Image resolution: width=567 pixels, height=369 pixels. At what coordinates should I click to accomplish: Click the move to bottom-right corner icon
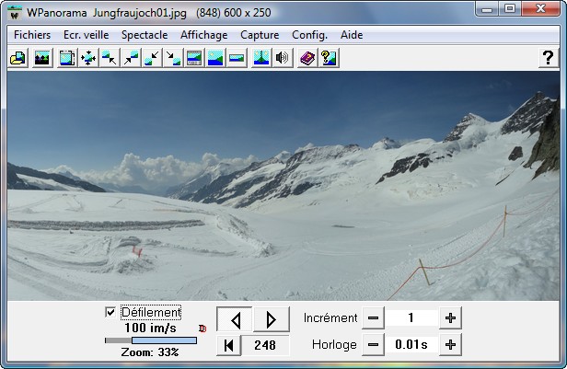pyautogui.click(x=173, y=58)
